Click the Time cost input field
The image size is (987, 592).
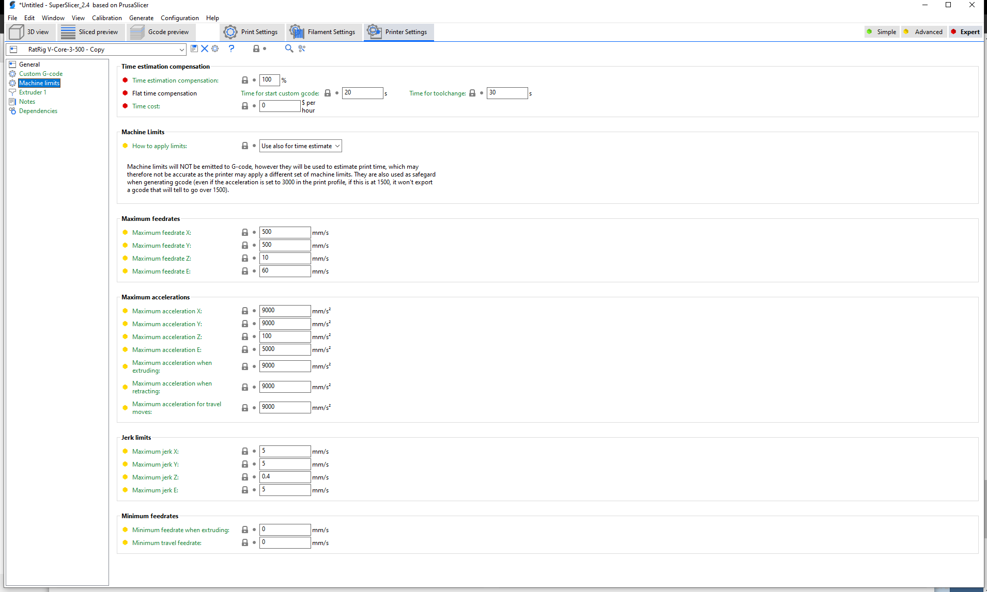280,106
